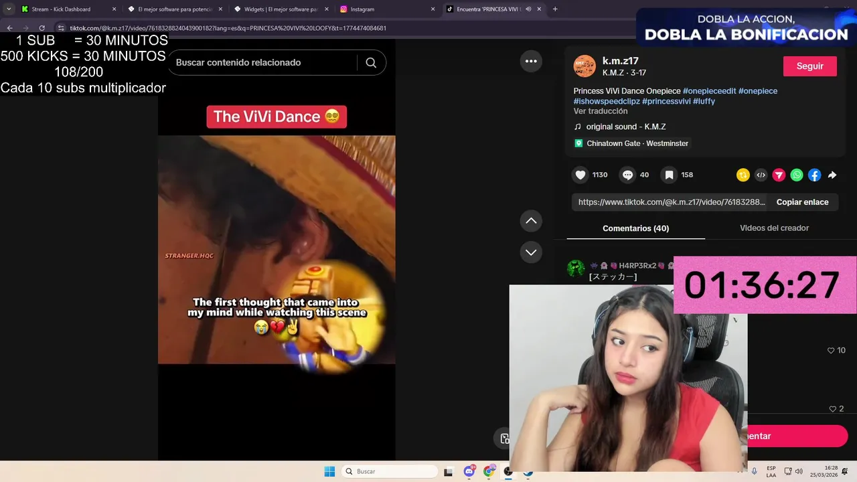The image size is (857, 482).
Task: Open k.m.z17 profile avatar
Action: [x=585, y=66]
